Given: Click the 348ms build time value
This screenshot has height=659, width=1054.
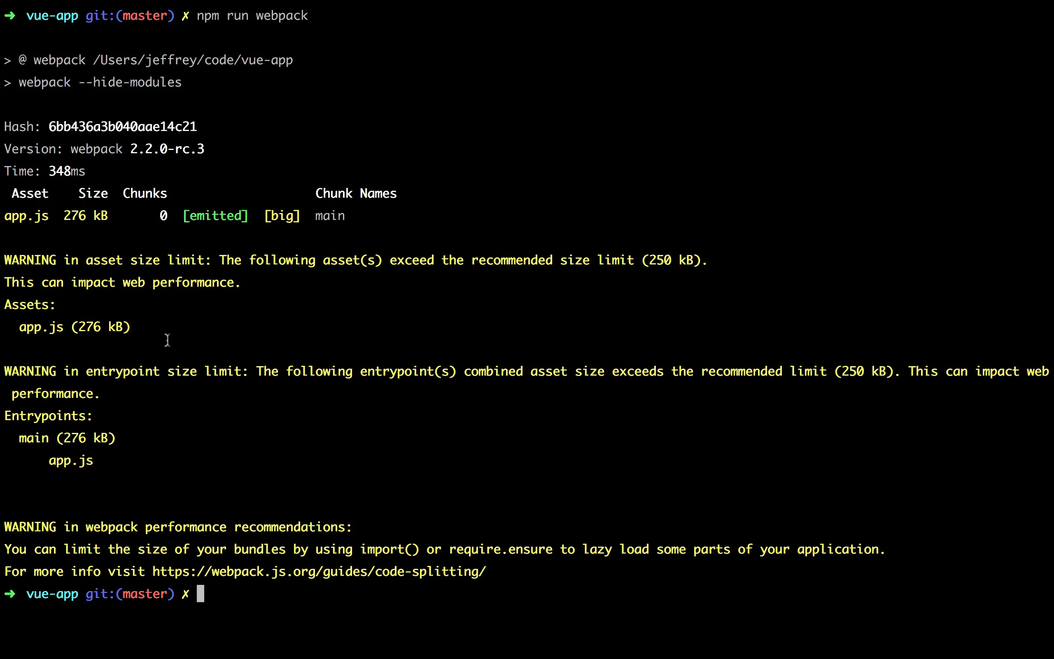Looking at the screenshot, I should click(67, 171).
